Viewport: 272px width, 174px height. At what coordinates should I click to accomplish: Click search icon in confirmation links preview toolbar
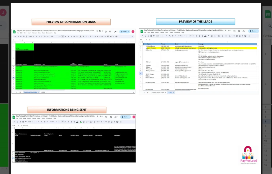(15, 36)
